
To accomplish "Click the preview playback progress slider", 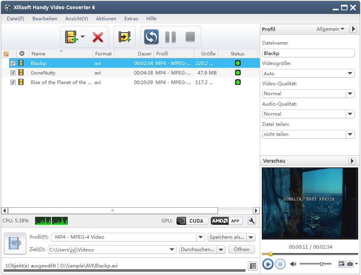I will (x=310, y=254).
